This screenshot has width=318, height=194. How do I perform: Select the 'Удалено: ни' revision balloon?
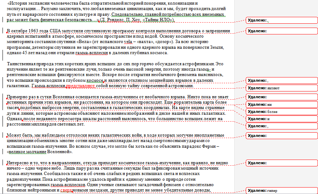coord(282,105)
